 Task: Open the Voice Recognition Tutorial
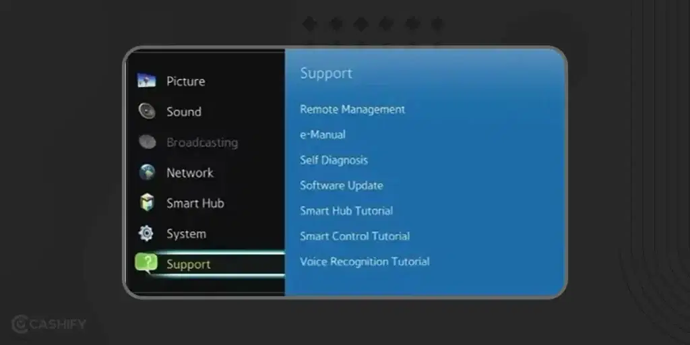tap(365, 262)
